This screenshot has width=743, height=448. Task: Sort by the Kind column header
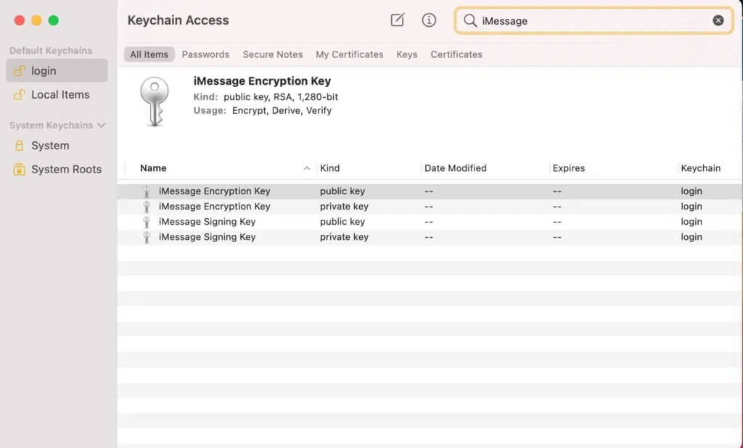[330, 168]
